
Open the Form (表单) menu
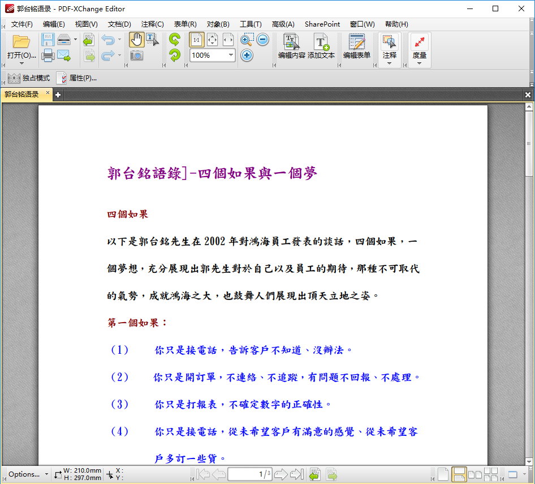point(185,24)
